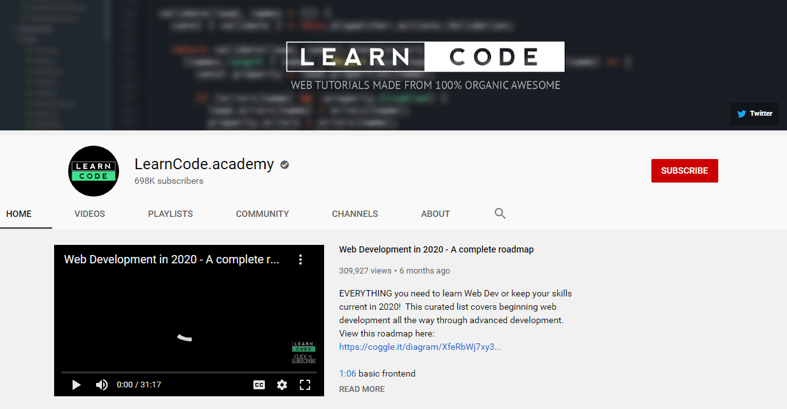
Task: Open the Playlists tab
Action: 171,214
